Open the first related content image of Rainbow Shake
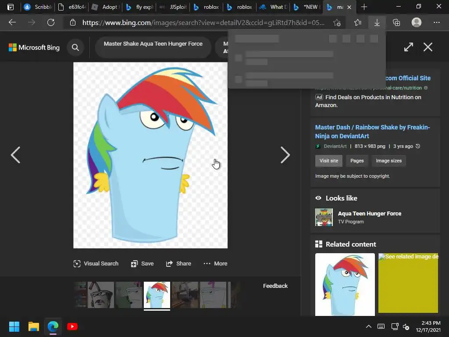 (345, 284)
